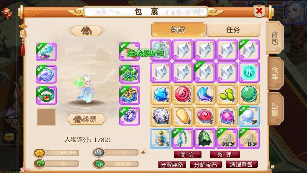Click the red spiral gem item
Screen dimensions: 307x173
[x=183, y=94]
